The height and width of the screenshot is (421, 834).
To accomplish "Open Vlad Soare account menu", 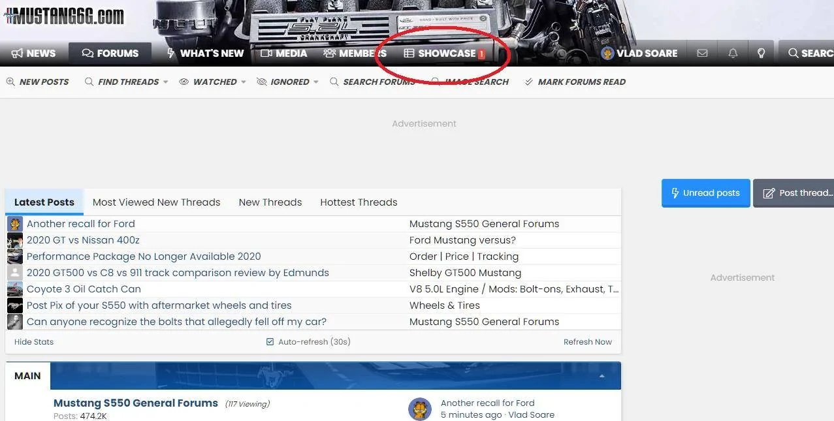I will coord(639,54).
